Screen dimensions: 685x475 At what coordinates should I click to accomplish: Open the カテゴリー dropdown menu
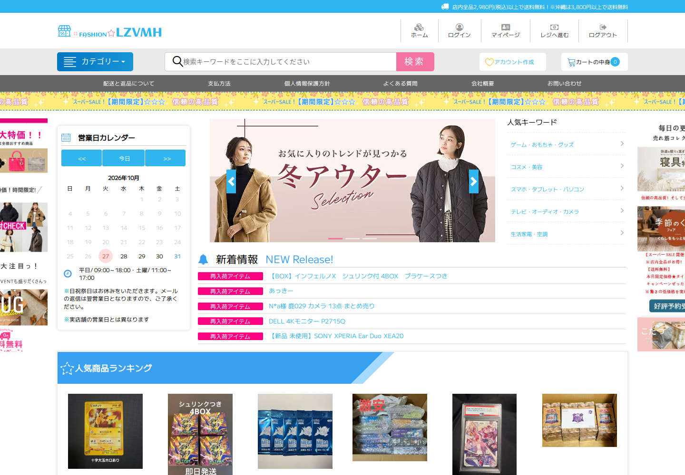click(x=95, y=62)
